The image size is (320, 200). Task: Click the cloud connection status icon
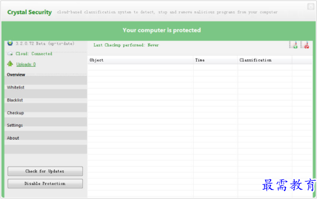click(10, 54)
